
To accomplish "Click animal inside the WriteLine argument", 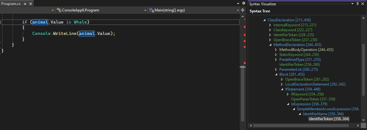I will point(87,33).
